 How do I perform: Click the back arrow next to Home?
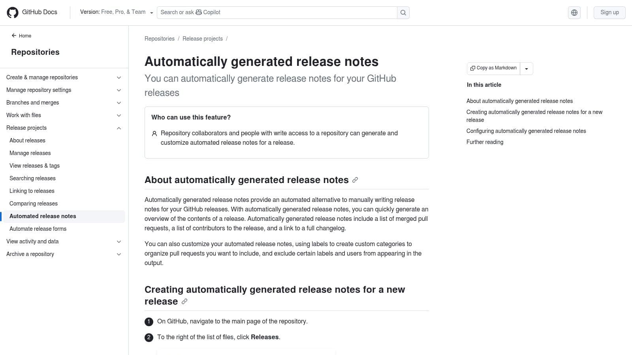(14, 35)
